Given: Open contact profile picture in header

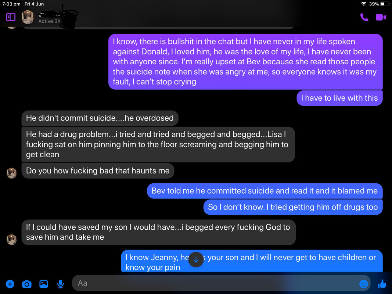Looking at the screenshot, I should coord(28,17).
